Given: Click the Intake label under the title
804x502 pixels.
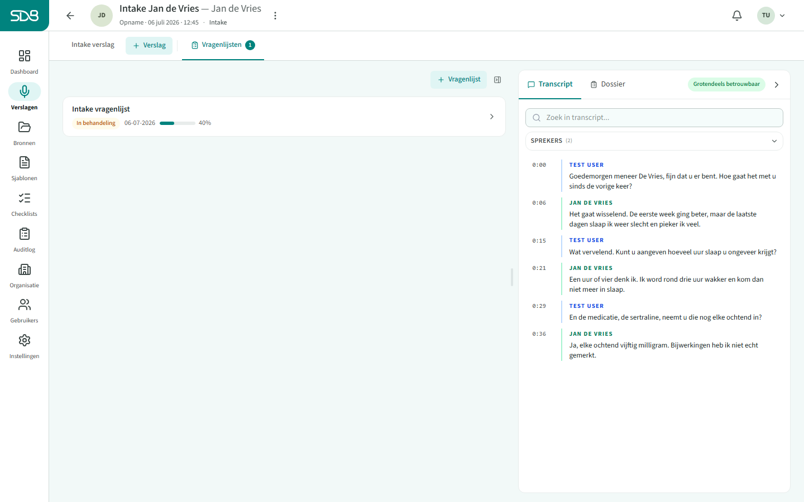Looking at the screenshot, I should pos(218,23).
